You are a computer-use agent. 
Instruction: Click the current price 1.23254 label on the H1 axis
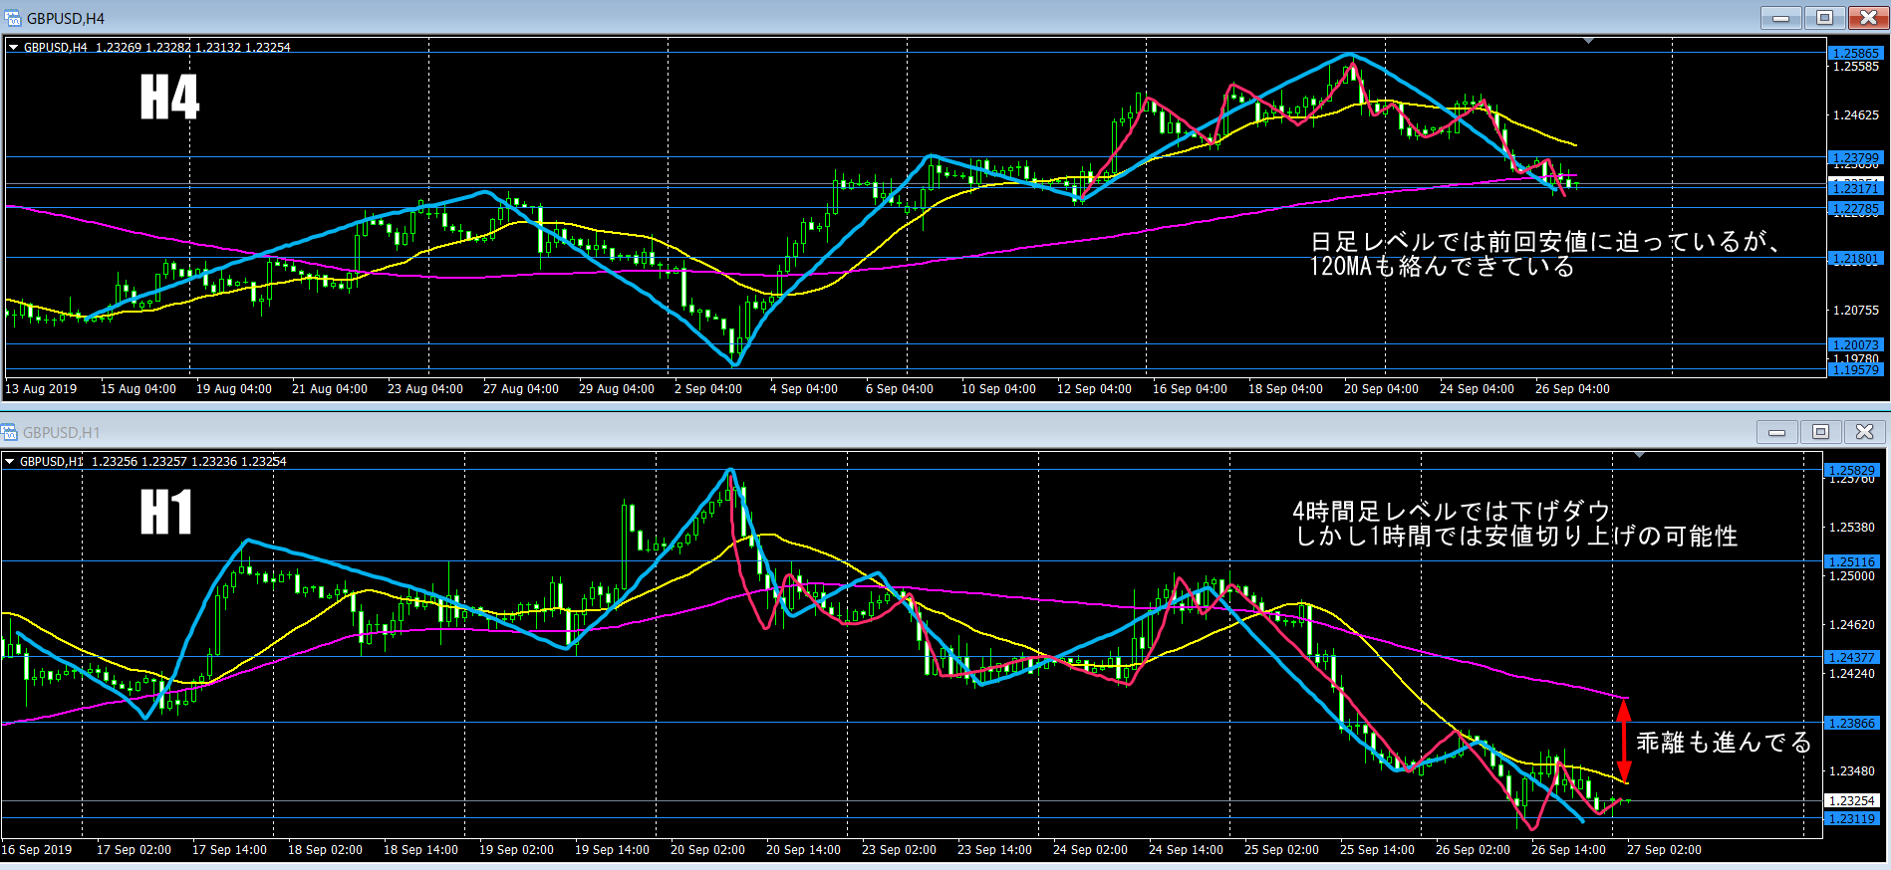[1852, 800]
